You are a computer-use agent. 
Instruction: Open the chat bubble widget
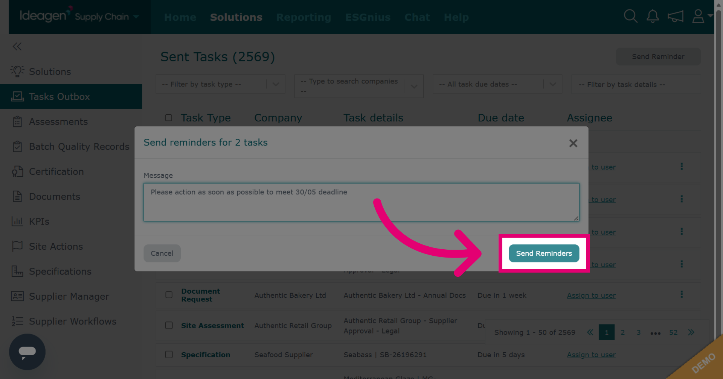point(27,352)
